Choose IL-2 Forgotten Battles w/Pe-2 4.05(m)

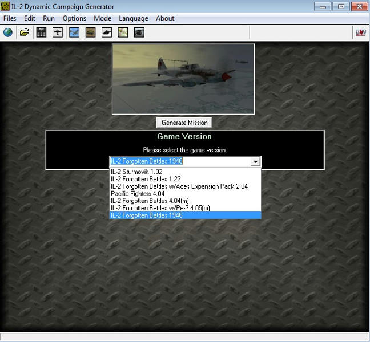pyautogui.click(x=185, y=208)
